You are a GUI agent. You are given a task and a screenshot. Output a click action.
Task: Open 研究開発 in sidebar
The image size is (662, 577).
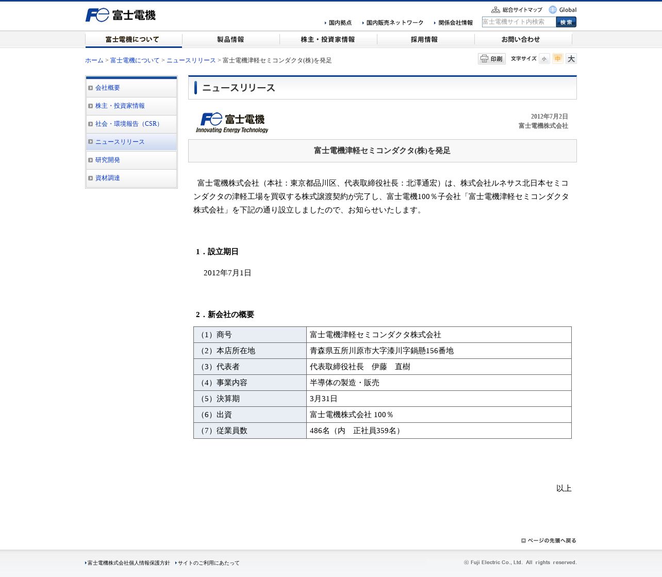(131, 160)
